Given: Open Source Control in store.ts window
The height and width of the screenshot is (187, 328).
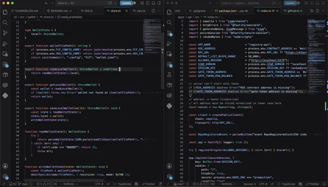Looking at the screenshot, I should tap(5, 33).
